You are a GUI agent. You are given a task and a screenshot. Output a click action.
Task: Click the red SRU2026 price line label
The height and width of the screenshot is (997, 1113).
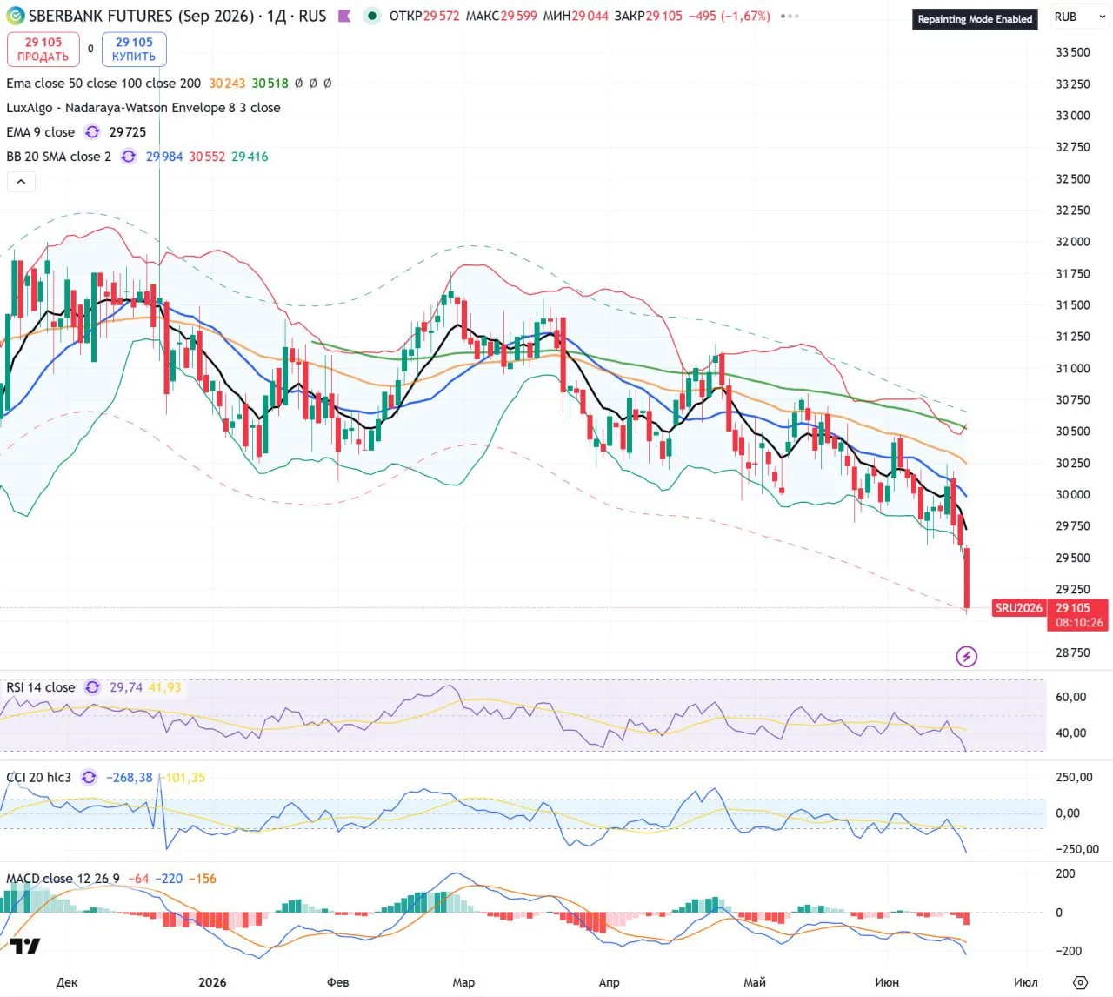pos(1018,608)
